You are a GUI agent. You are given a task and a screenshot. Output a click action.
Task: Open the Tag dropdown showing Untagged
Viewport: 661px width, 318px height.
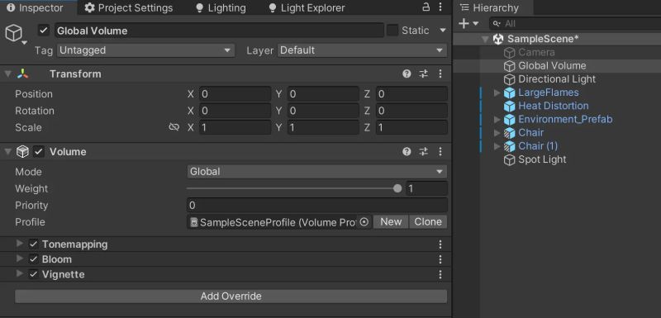(145, 50)
